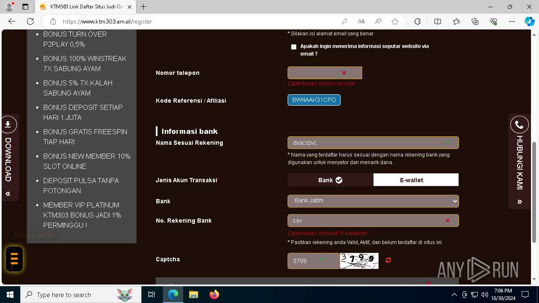The image size is (539, 303).
Task: Open Firefox from taskbar
Action: point(214,295)
